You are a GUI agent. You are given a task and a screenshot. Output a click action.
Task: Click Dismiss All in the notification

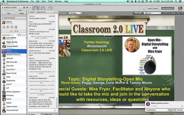pyautogui.click(x=172, y=110)
